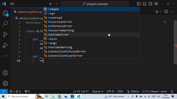Open the Source Control view
The height and width of the screenshot is (99, 177).
(5, 34)
